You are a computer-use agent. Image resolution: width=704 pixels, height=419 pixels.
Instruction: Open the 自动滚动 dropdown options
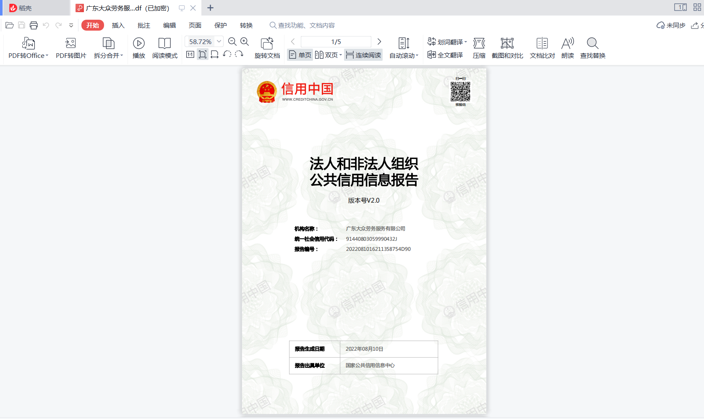point(417,55)
